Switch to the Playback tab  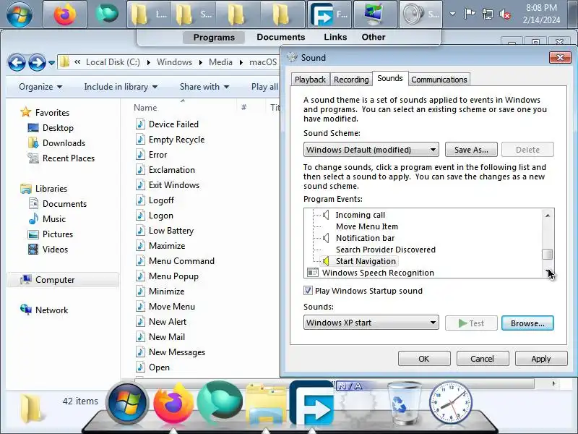pos(310,80)
